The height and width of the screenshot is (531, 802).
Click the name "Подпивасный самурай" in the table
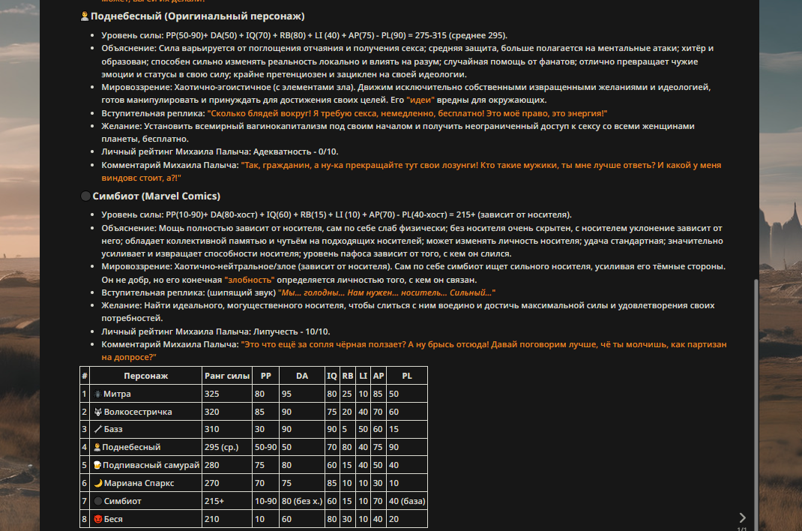tap(151, 465)
